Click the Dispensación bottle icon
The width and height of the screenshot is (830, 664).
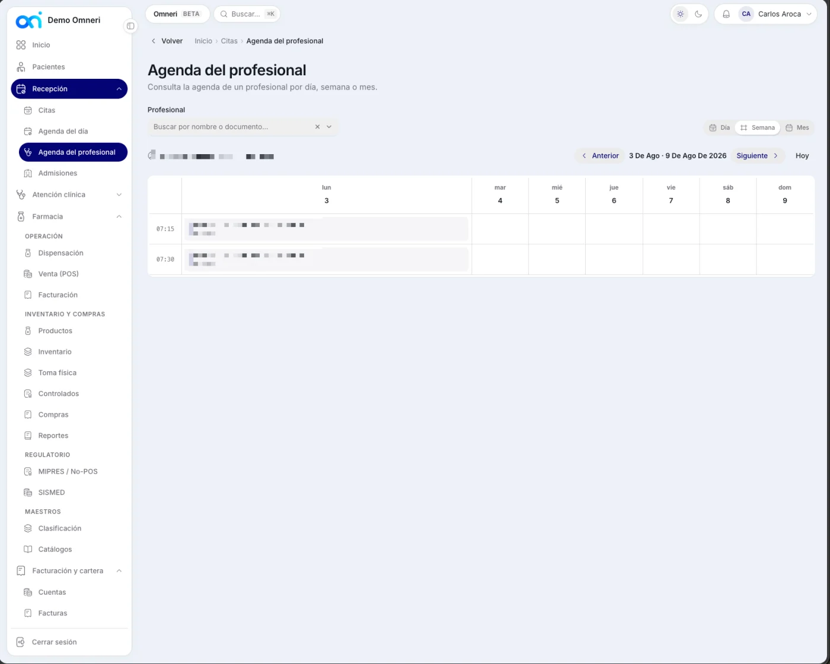(28, 253)
